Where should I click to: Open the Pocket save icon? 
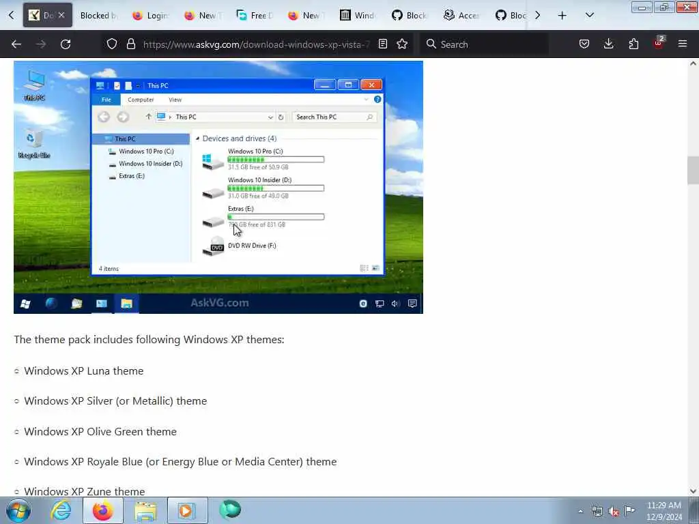[x=584, y=44]
